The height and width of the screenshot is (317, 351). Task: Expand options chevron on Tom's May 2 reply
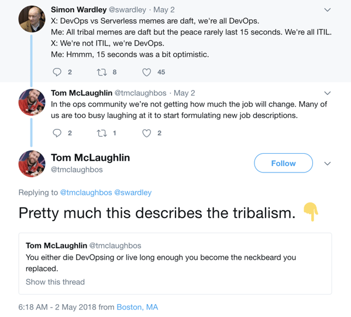tap(327, 93)
